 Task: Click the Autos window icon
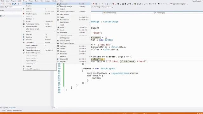point(58,28)
